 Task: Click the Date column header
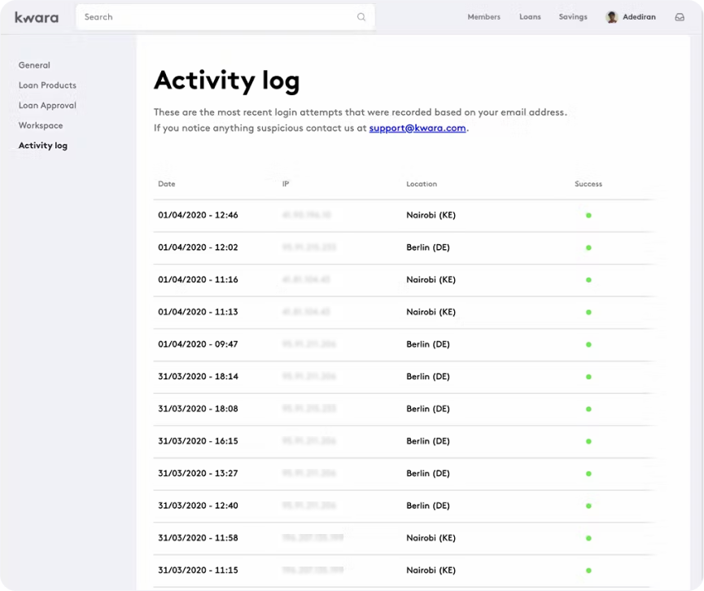point(166,184)
